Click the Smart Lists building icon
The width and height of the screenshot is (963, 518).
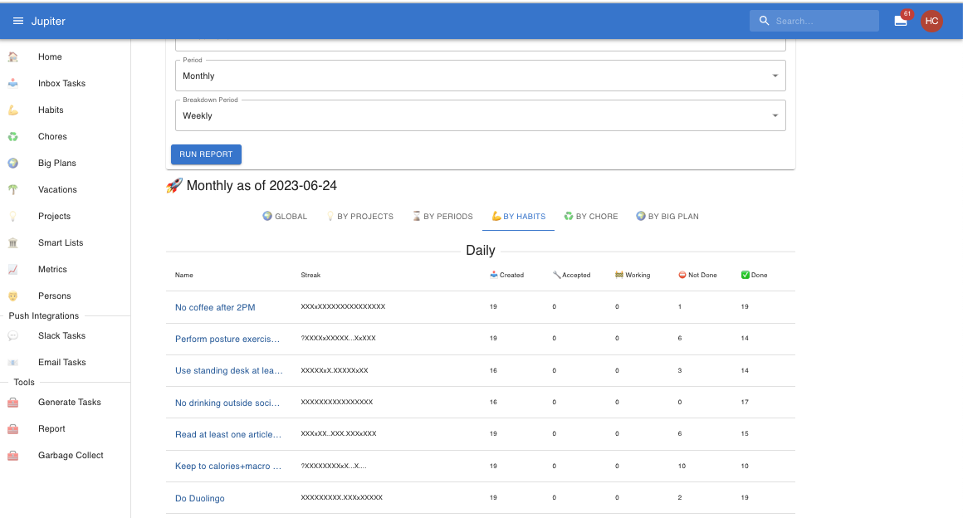coord(13,242)
